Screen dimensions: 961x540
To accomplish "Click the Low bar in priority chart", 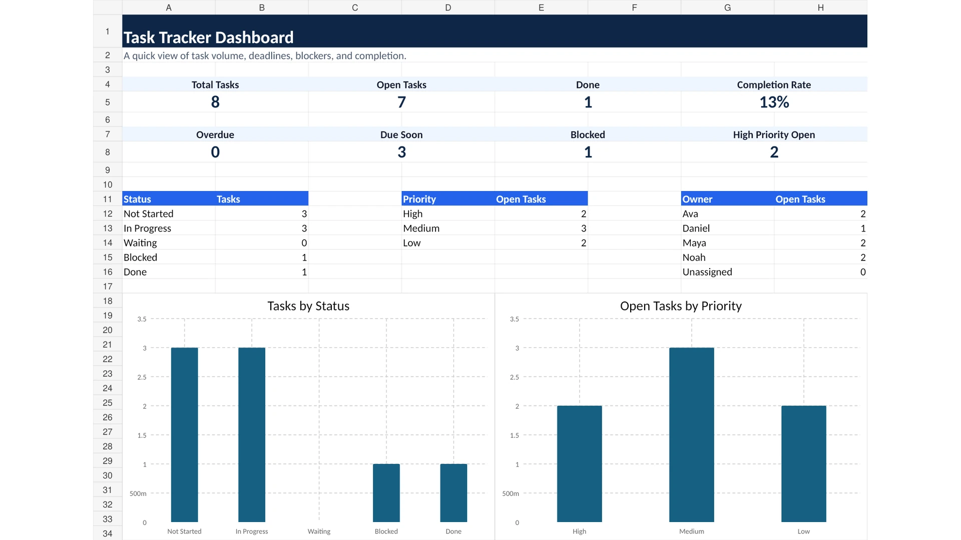I will point(804,463).
